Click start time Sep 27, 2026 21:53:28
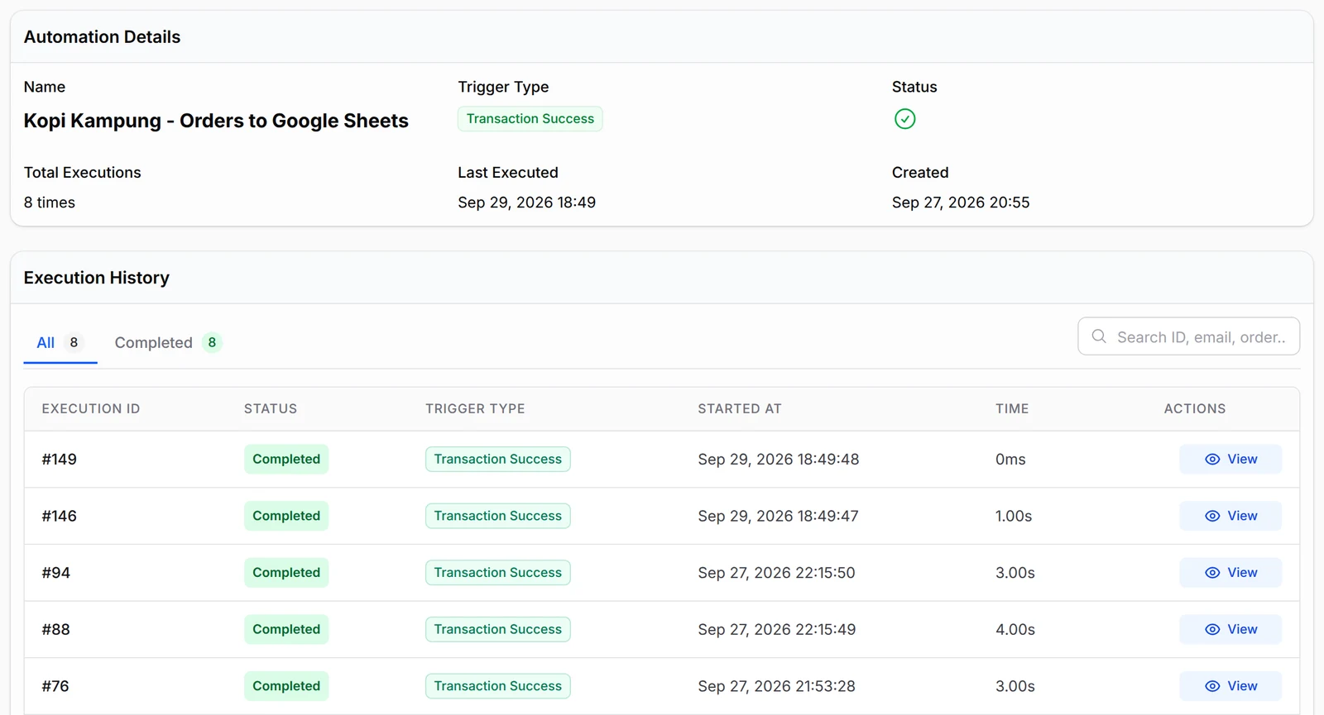This screenshot has width=1324, height=715. pos(776,686)
